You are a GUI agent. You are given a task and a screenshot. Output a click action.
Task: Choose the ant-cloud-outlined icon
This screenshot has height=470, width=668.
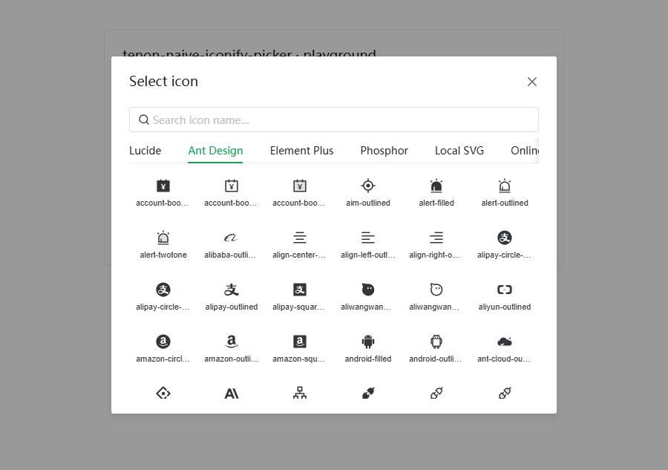coord(505,342)
